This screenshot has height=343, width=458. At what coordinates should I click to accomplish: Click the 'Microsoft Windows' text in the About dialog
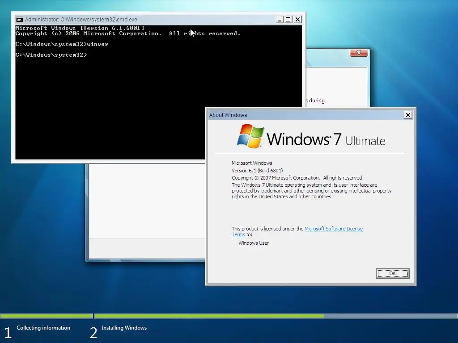click(x=252, y=163)
